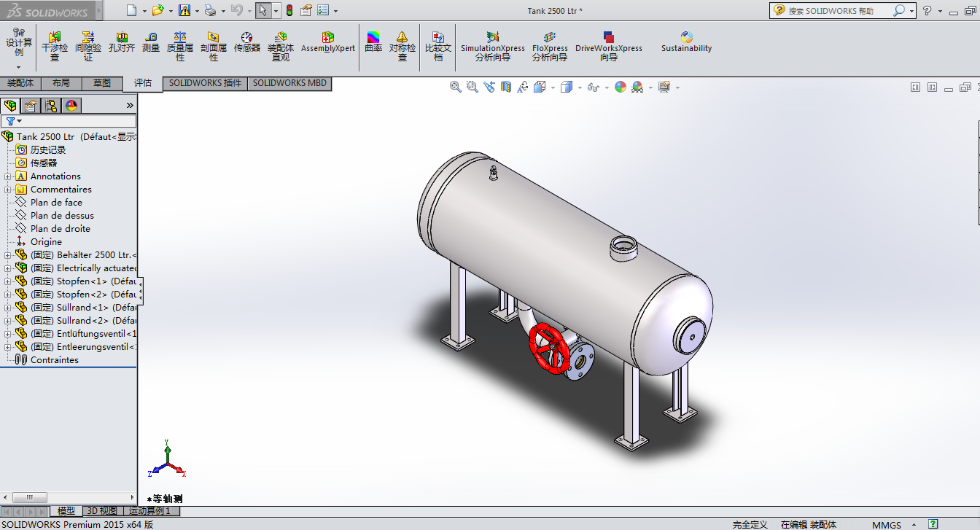
Task: Expand the Annotations tree node
Action: tap(8, 176)
